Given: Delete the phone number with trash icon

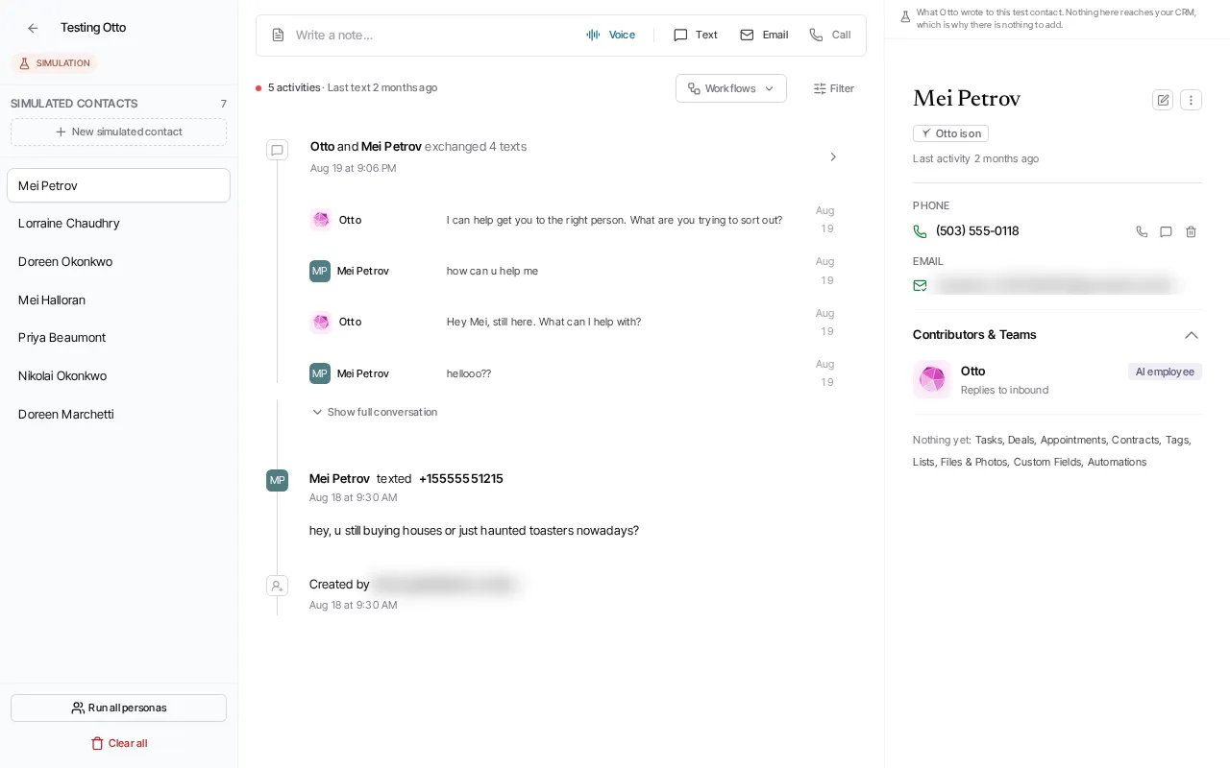Looking at the screenshot, I should 1191,231.
